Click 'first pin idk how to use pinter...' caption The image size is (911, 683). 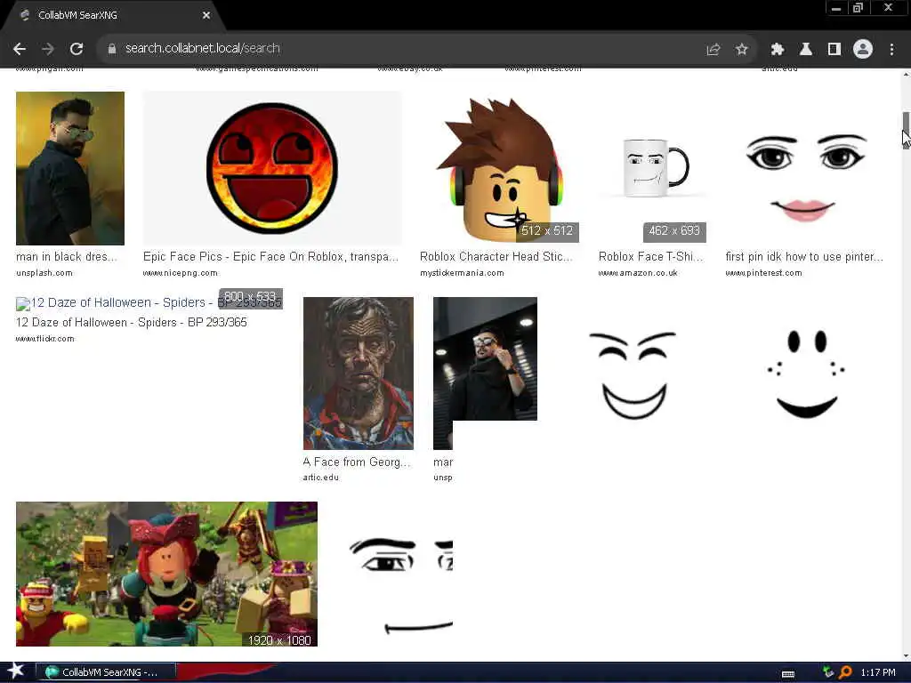pyautogui.click(x=804, y=257)
